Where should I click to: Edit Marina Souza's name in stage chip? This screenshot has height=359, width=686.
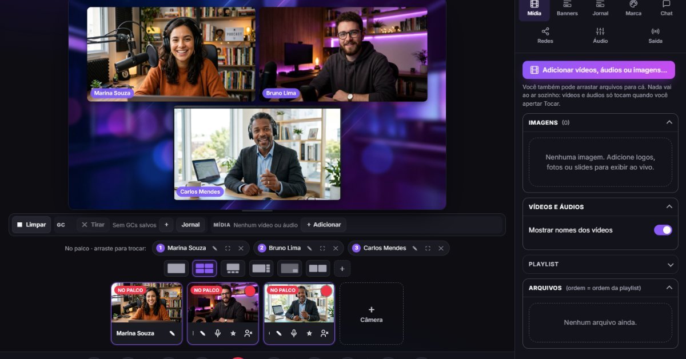tap(215, 248)
